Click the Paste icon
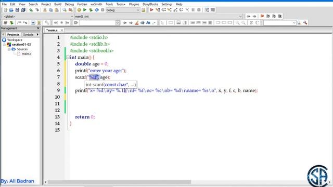 [x=57, y=10]
